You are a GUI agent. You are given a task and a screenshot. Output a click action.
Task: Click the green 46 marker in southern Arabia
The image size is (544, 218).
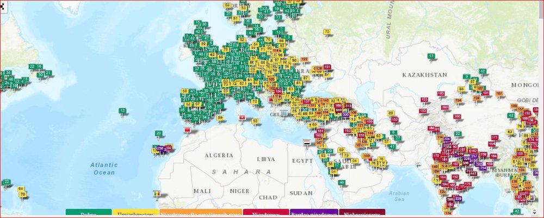pos(342,182)
